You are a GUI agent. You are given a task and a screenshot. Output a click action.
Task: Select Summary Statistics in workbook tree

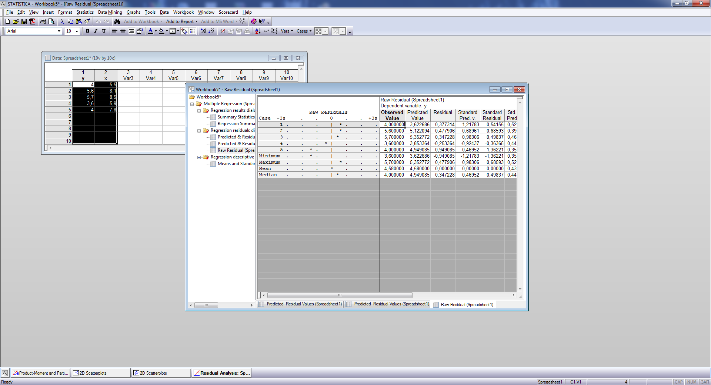click(x=236, y=117)
